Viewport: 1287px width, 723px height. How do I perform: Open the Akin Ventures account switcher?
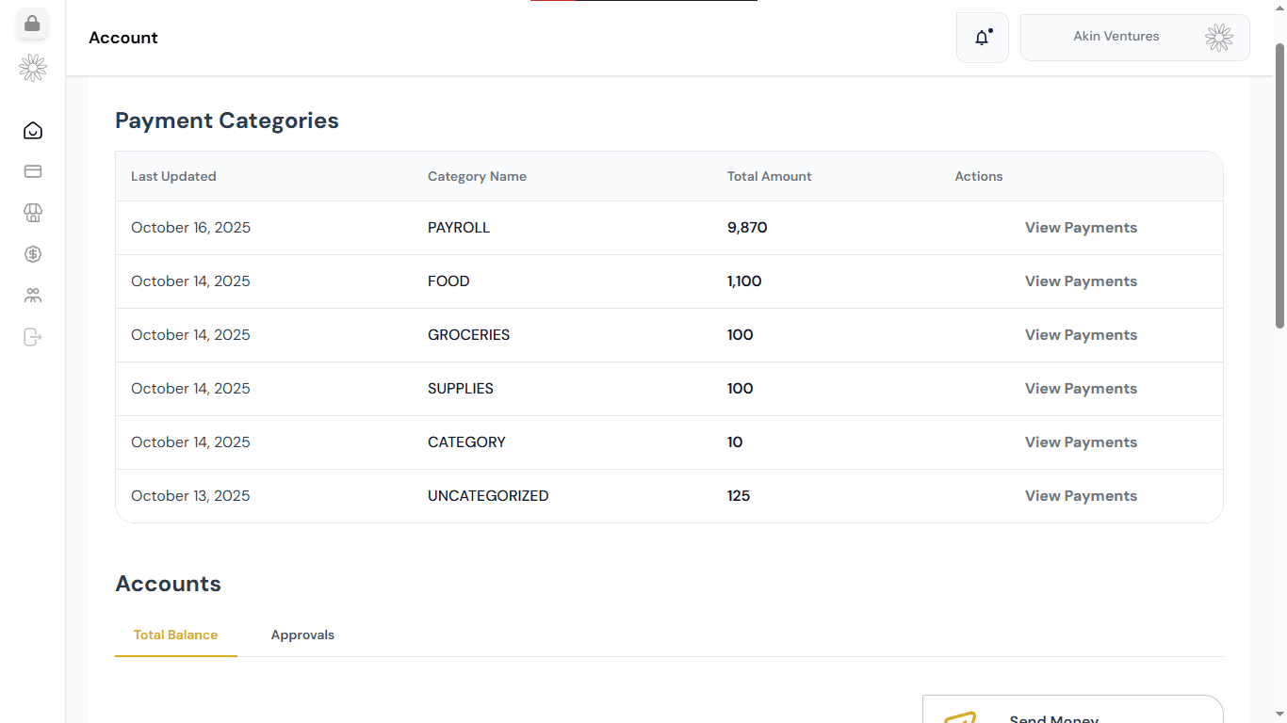pos(1134,37)
